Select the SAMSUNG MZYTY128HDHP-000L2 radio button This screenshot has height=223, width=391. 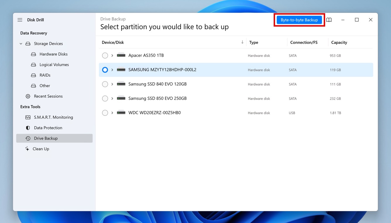[105, 70]
